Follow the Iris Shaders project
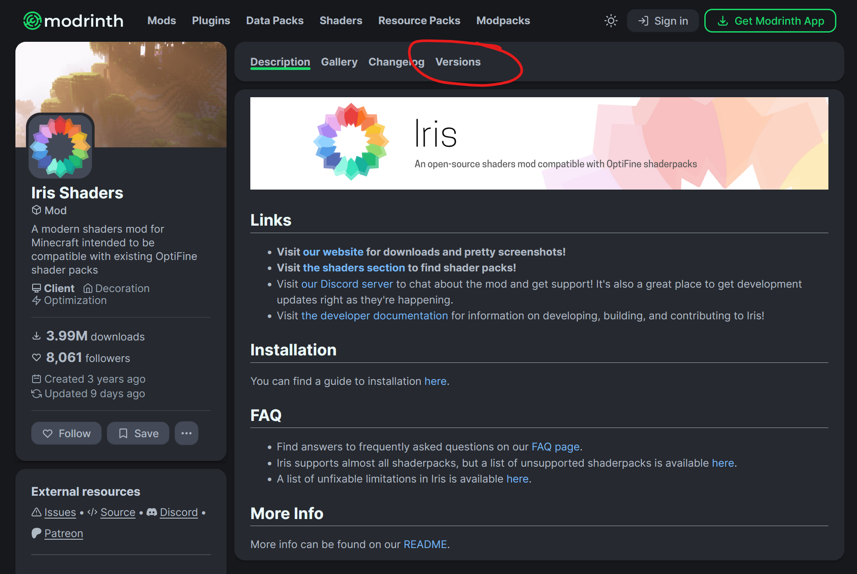Screen dimensions: 857x574 tap(66, 433)
